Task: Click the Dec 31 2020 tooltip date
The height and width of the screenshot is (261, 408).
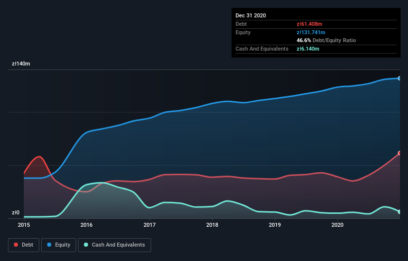Action: pyautogui.click(x=250, y=15)
